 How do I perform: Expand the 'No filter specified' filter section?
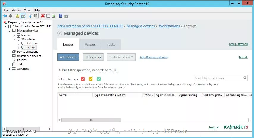coord(60,70)
